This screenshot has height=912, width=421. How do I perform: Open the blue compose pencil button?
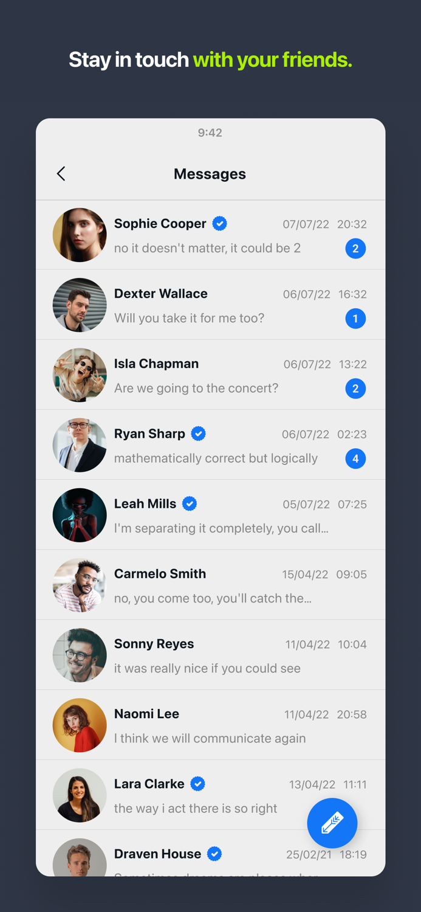click(332, 823)
